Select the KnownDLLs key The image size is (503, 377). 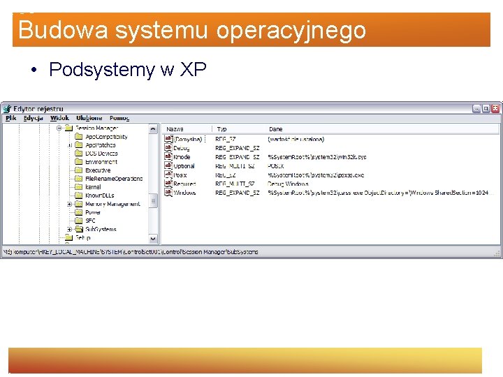click(100, 195)
